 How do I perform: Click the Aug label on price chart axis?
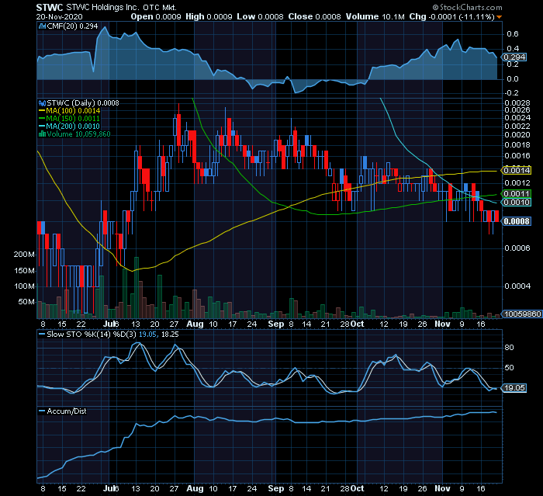tap(195, 324)
